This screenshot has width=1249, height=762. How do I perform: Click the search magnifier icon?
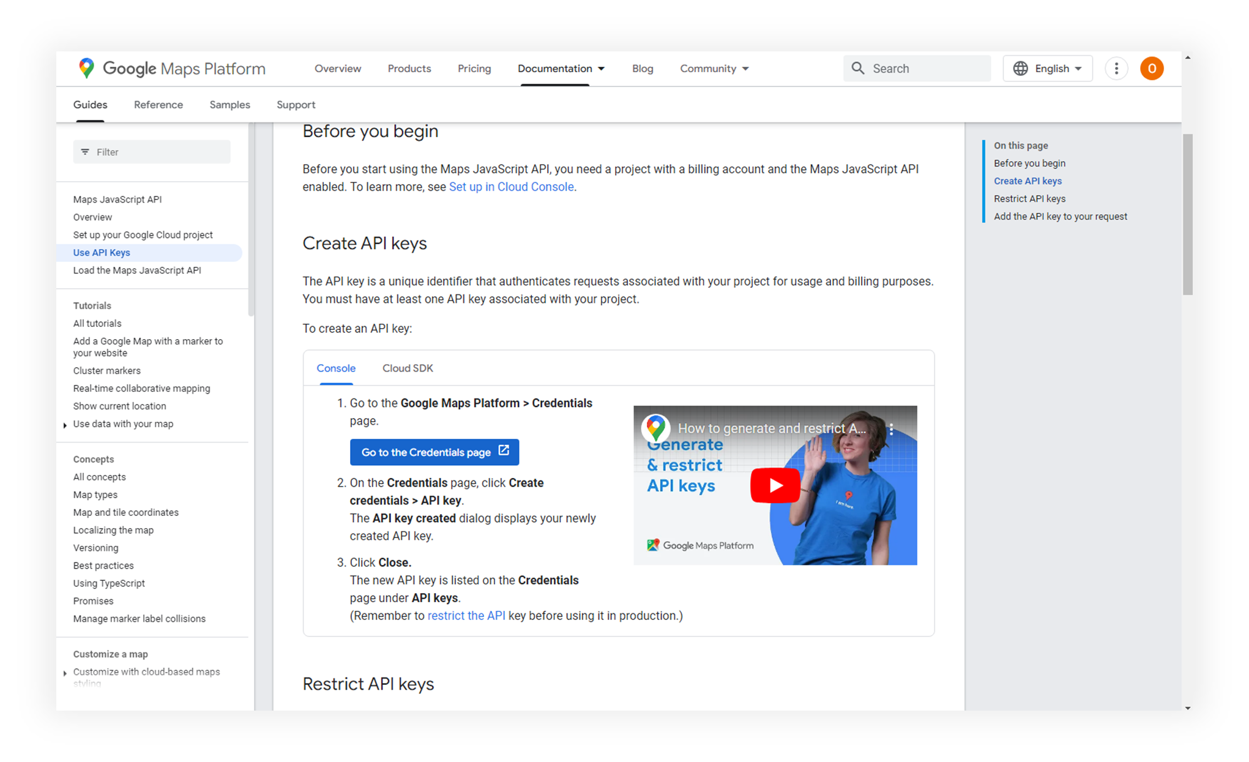[858, 68]
